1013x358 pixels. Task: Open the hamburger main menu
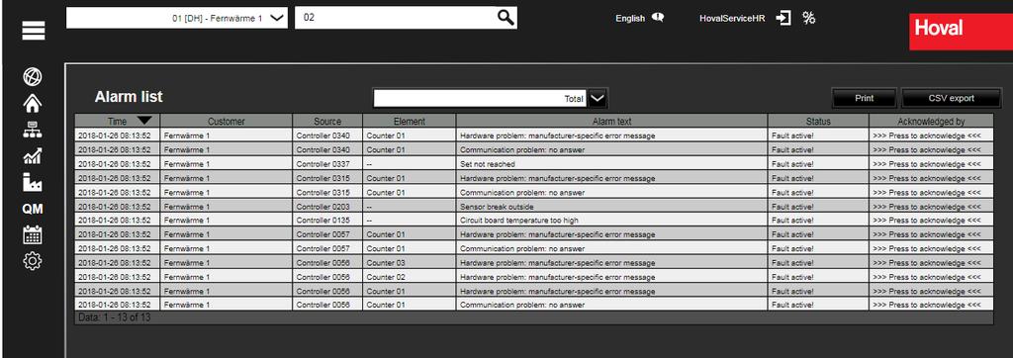tap(34, 31)
